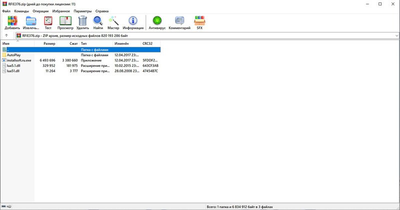Maximize the WinRAR window
This screenshot has height=210, width=400.
380,4
